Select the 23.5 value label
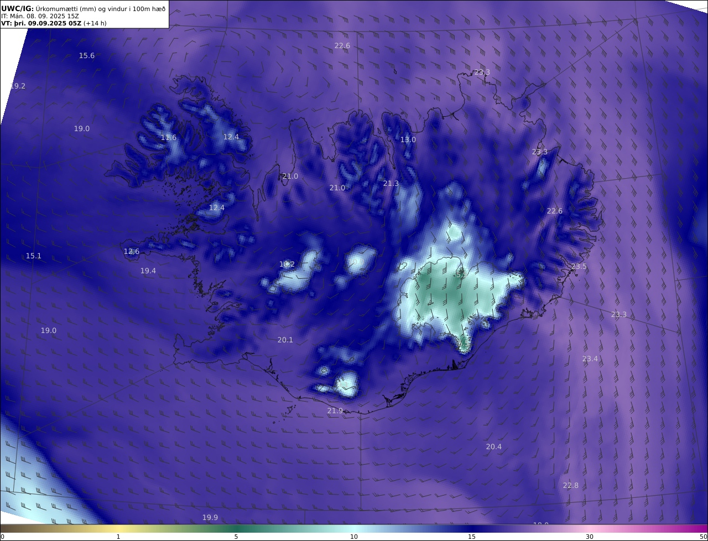708x541 pixels. (579, 267)
